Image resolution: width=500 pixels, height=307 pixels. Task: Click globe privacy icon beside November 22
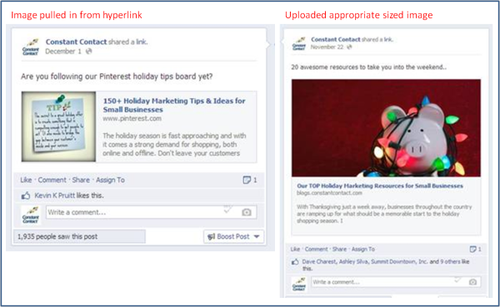tap(349, 47)
